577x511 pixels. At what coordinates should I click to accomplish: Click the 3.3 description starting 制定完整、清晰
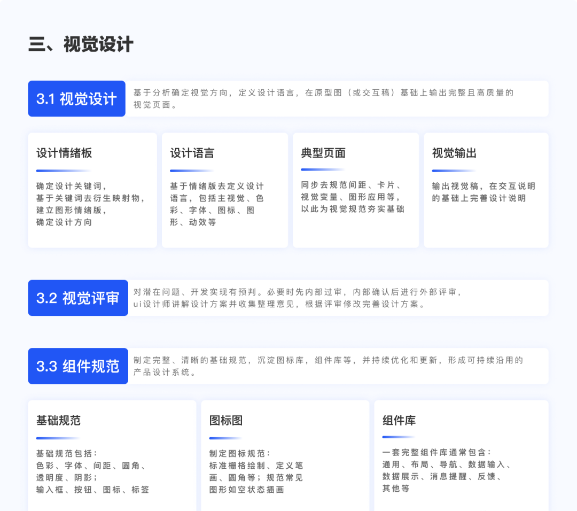pyautogui.click(x=328, y=366)
